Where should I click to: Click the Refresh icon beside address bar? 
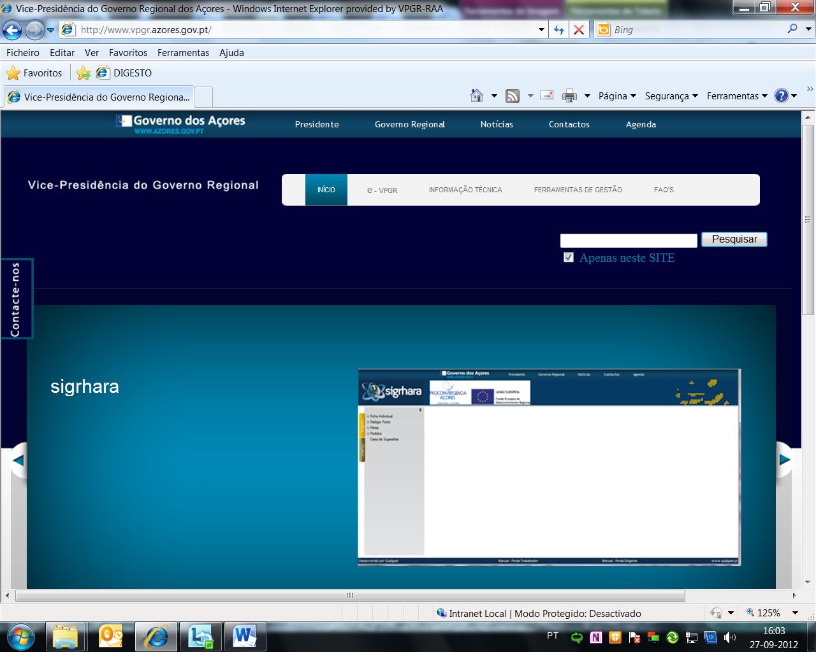click(x=559, y=30)
